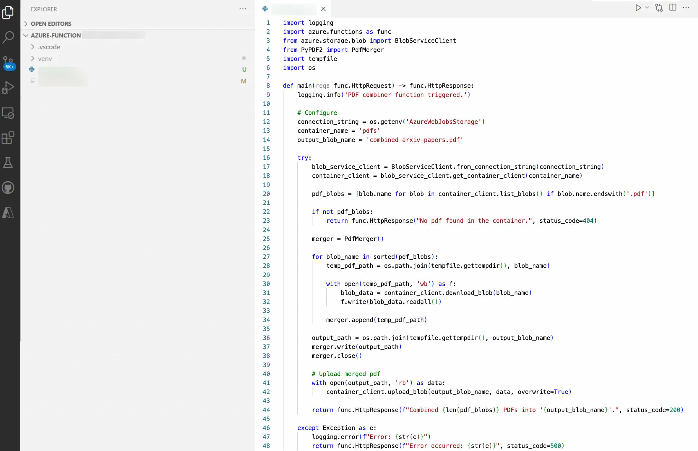The height and width of the screenshot is (451, 698).
Task: Open the Explorer view in activity bar
Action: [8, 12]
